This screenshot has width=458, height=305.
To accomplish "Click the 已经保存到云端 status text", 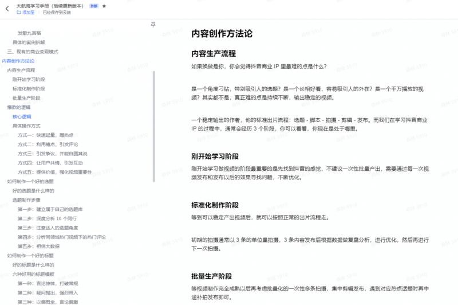I will point(57,12).
